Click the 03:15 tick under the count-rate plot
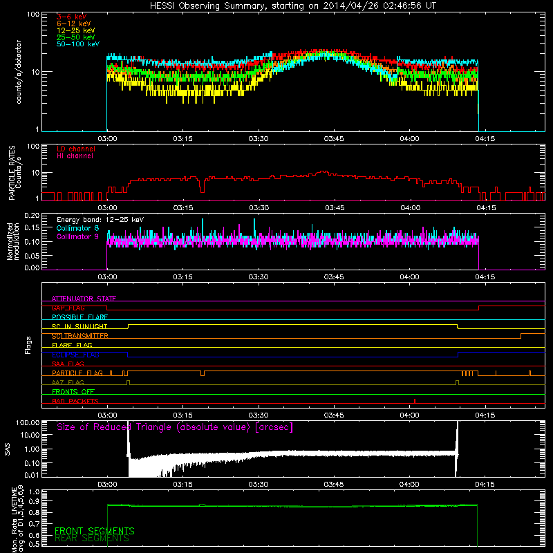Image resolution: width=553 pixels, height=553 pixels. [182, 139]
